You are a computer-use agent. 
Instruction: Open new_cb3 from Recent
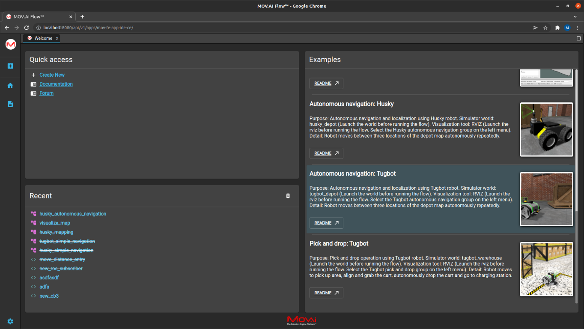tap(49, 296)
